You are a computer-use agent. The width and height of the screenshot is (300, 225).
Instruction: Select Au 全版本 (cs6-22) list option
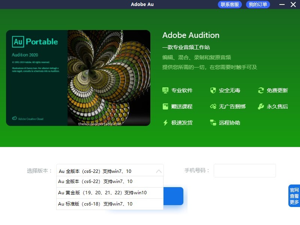[x=110, y=181]
